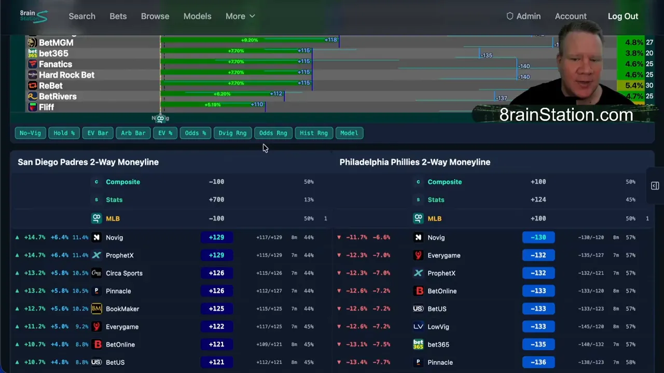Click Novig -130 Phillies odds button
This screenshot has width=664, height=373.
[538, 237]
